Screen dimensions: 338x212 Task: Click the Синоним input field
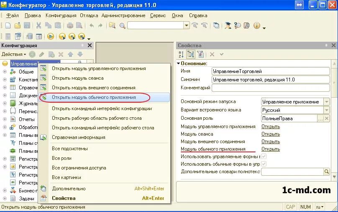click(271, 80)
